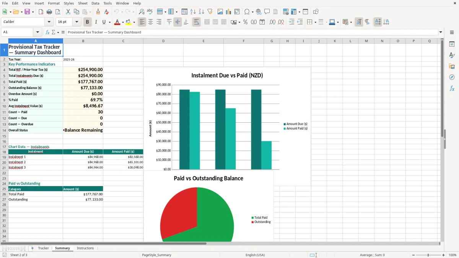Open Function Wizard fx icon

(47, 32)
